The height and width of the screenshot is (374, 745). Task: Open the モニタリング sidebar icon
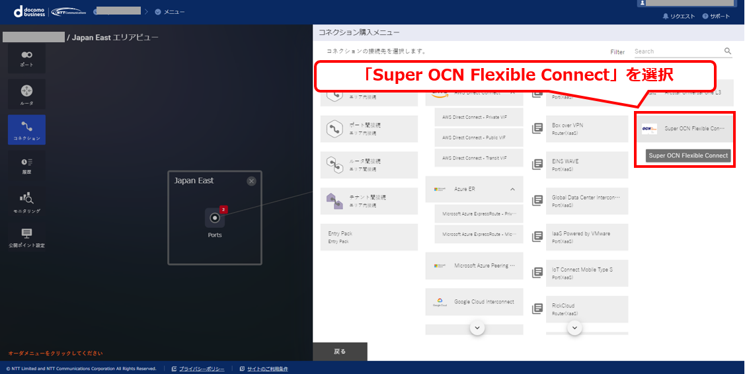[26, 202]
